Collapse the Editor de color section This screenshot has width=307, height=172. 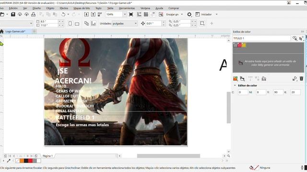tap(235, 86)
